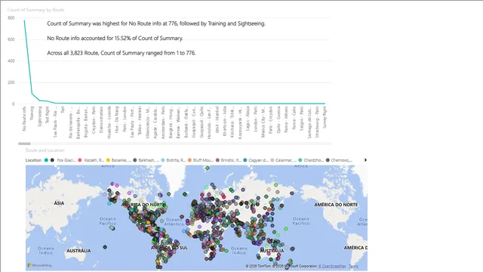
Task: Select the first teal Location legend swatch
Action: tap(46, 160)
